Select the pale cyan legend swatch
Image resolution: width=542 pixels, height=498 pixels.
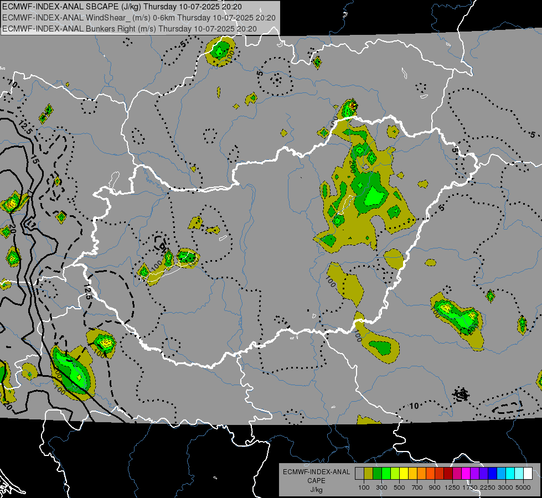519,474
